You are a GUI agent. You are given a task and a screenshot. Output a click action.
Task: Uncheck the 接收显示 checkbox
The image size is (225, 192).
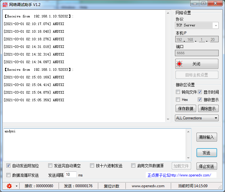(x=200, y=99)
